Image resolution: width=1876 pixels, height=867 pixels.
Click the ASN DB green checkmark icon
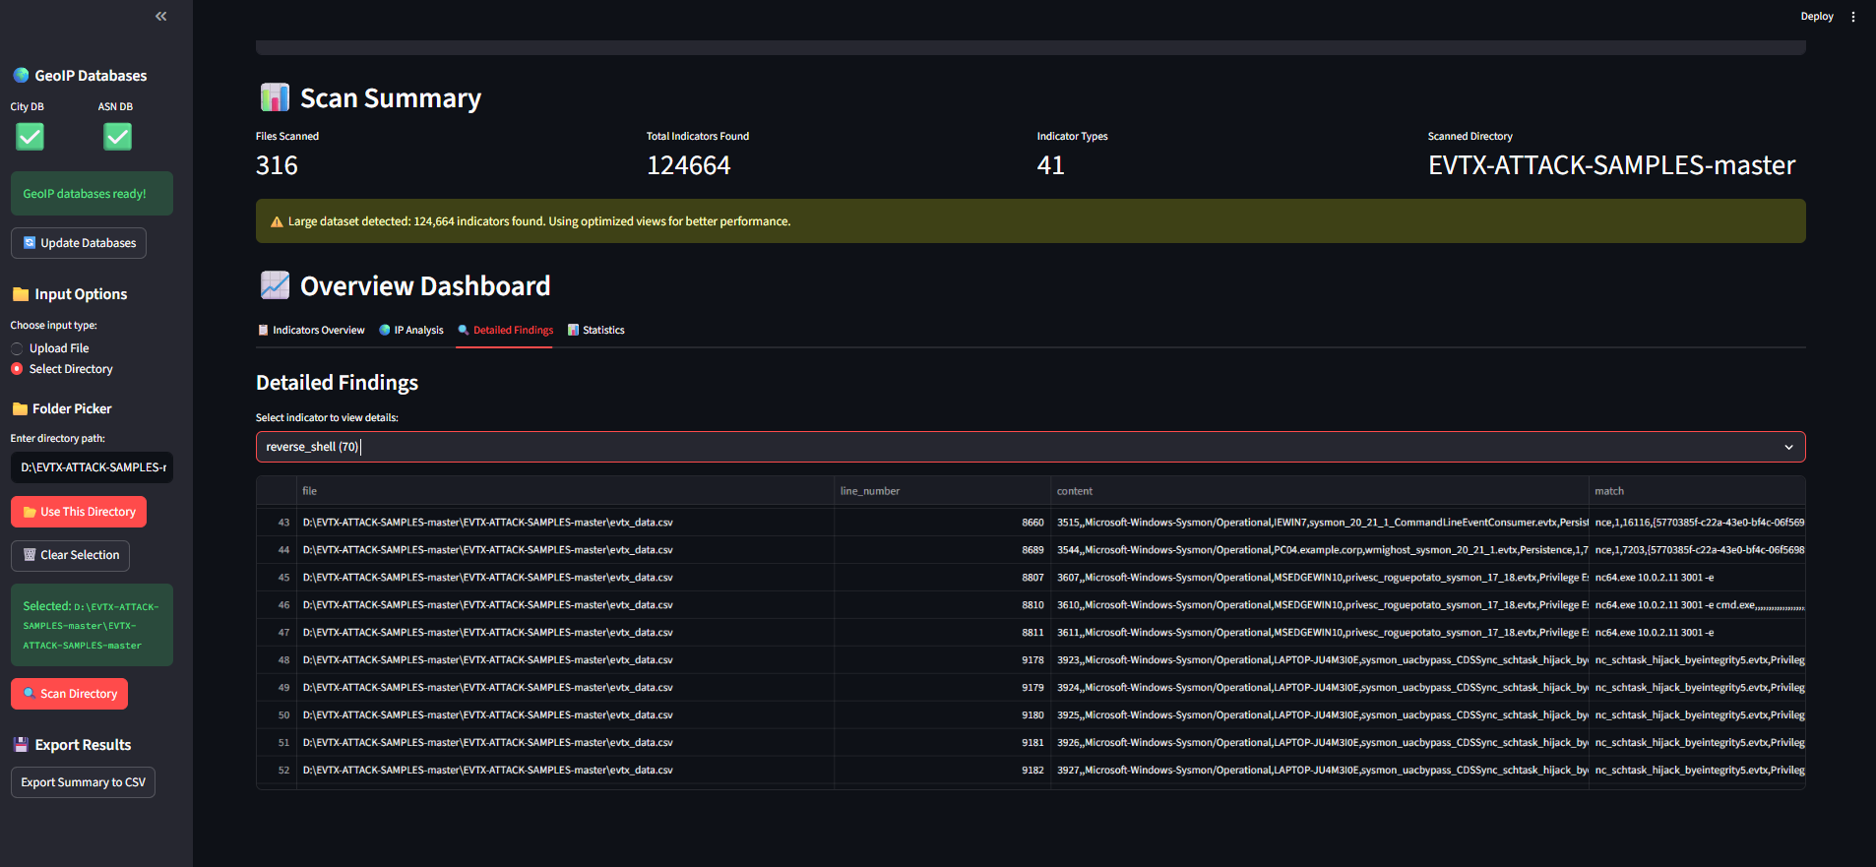[x=117, y=137]
